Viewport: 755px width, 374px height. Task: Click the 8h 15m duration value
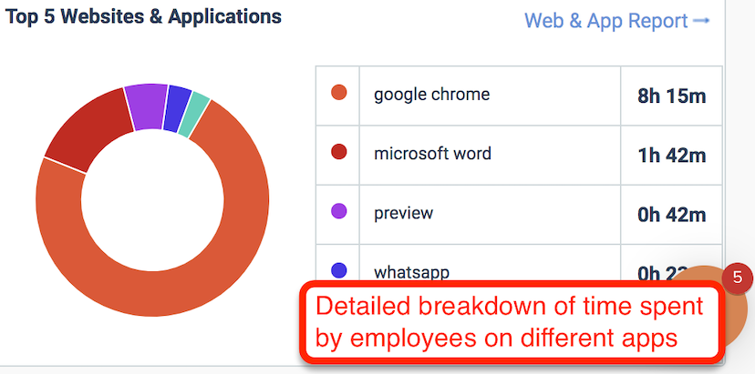pos(672,96)
